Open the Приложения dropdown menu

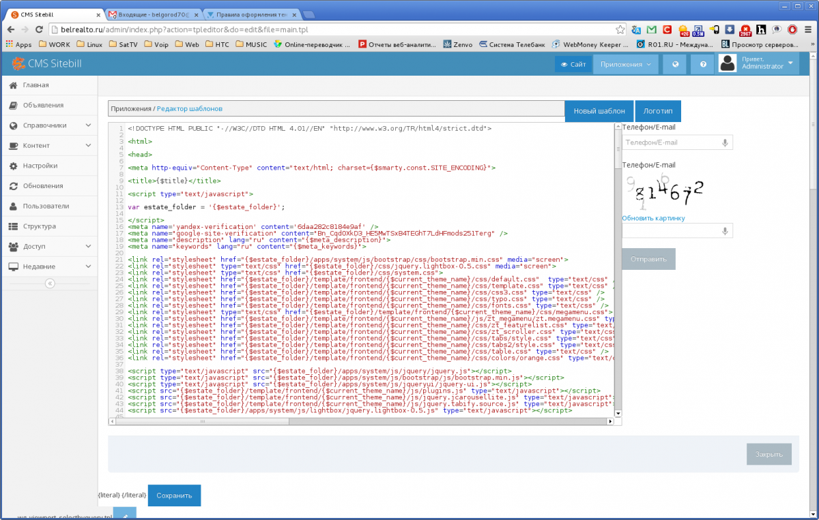coord(626,64)
